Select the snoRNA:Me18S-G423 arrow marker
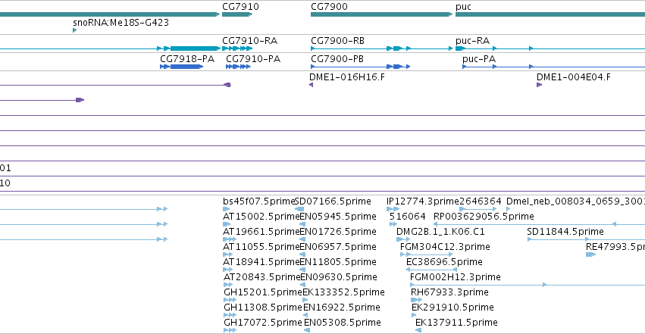 (74, 30)
